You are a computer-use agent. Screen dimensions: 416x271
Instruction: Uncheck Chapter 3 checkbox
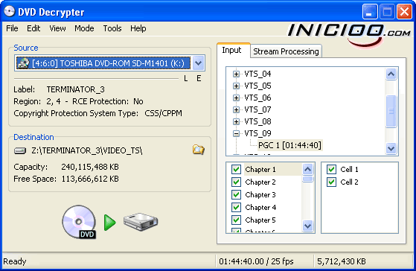(236, 194)
